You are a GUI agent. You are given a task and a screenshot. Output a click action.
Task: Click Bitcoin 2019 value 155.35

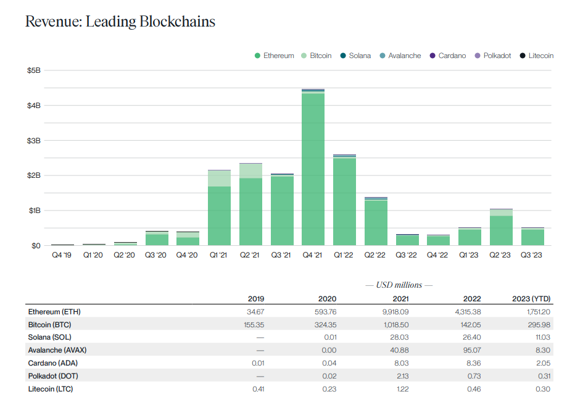(x=254, y=325)
